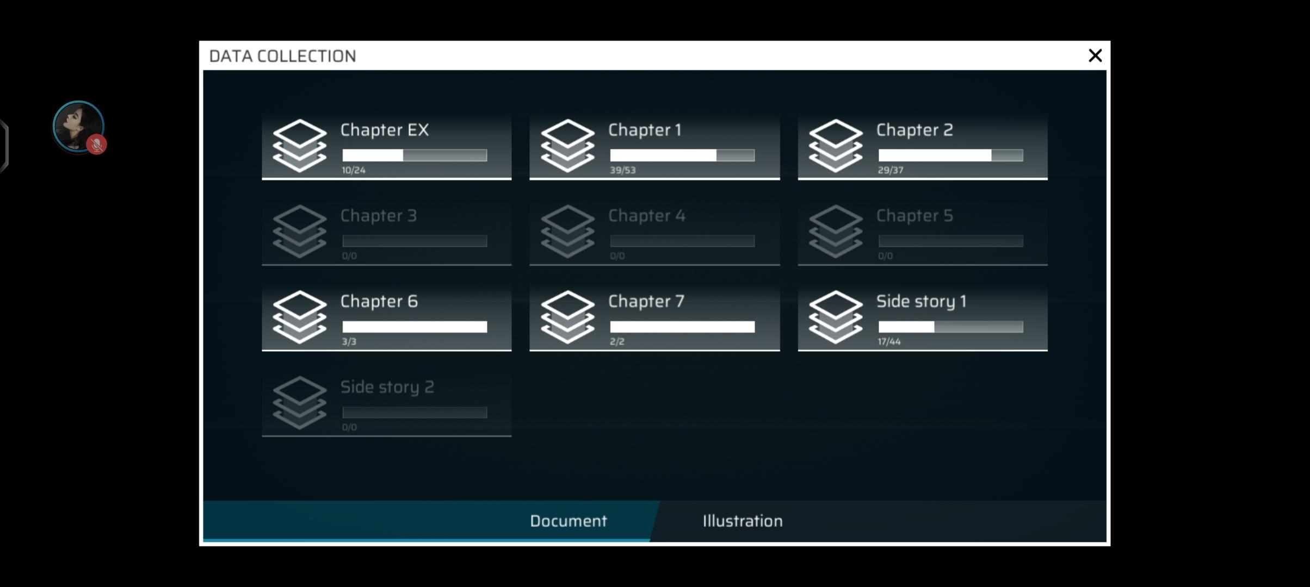Click the Chapter 2 29/37 progress bar
1310x587 pixels.
pyautogui.click(x=950, y=155)
